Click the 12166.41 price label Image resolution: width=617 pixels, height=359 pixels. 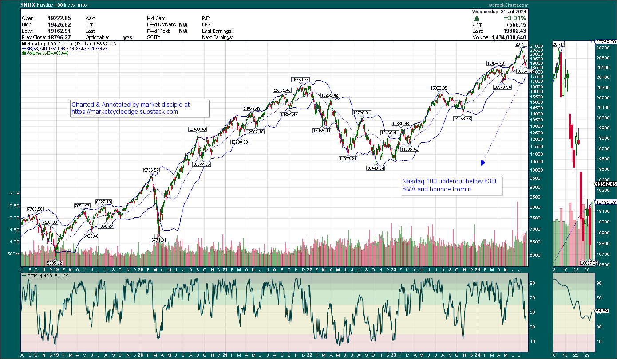point(390,133)
